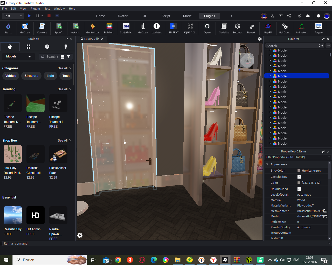Screen dimensions: 332x265
Task: Open the Gui Converter plugin
Action: 285,28
